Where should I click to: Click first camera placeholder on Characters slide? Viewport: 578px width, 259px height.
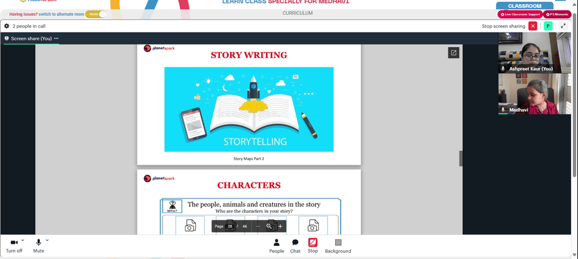pos(190,225)
